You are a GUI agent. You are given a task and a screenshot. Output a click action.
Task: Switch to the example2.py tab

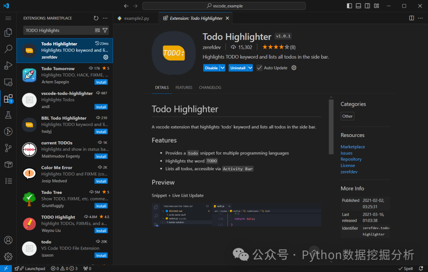(x=136, y=18)
